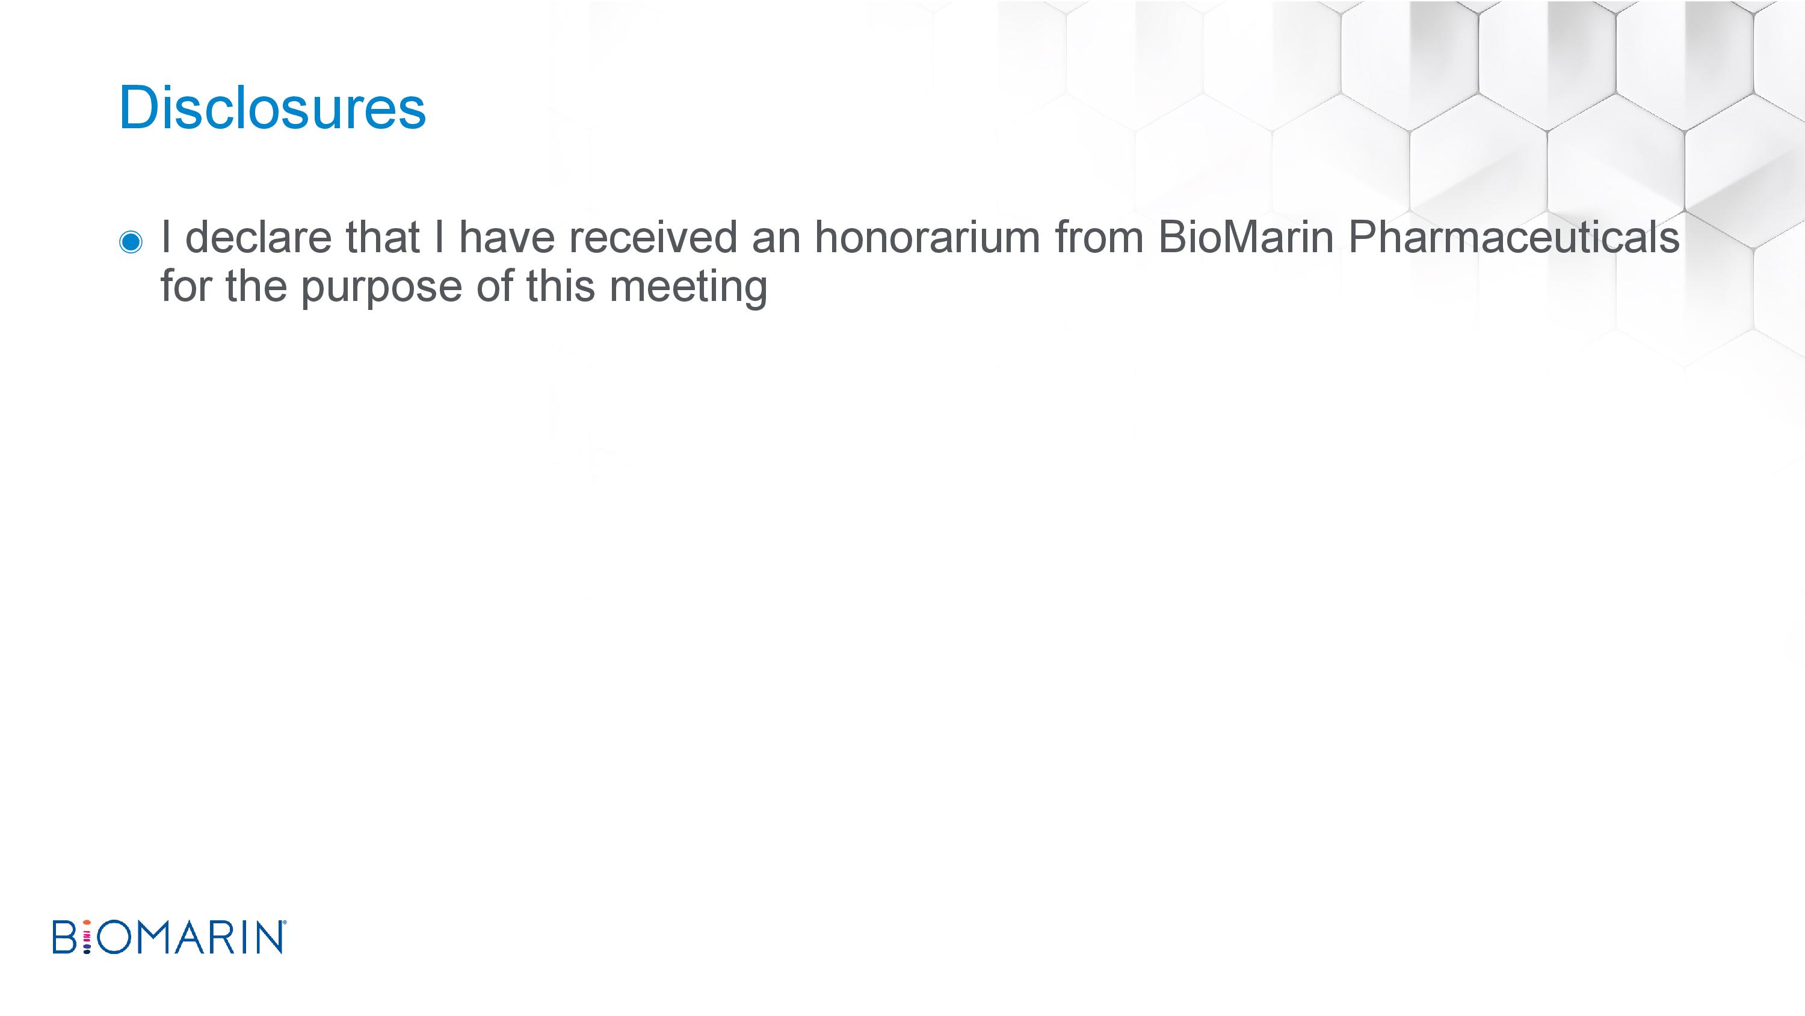Image resolution: width=1805 pixels, height=1016 pixels.
Task: Click the letter 'N' ending the logo
Action: click(x=268, y=938)
